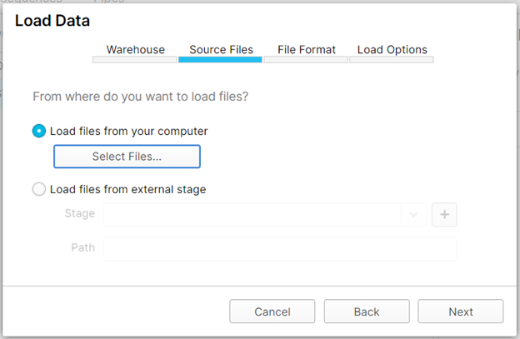This screenshot has height=339, width=520.
Task: Click into the Path input field
Action: 280,248
